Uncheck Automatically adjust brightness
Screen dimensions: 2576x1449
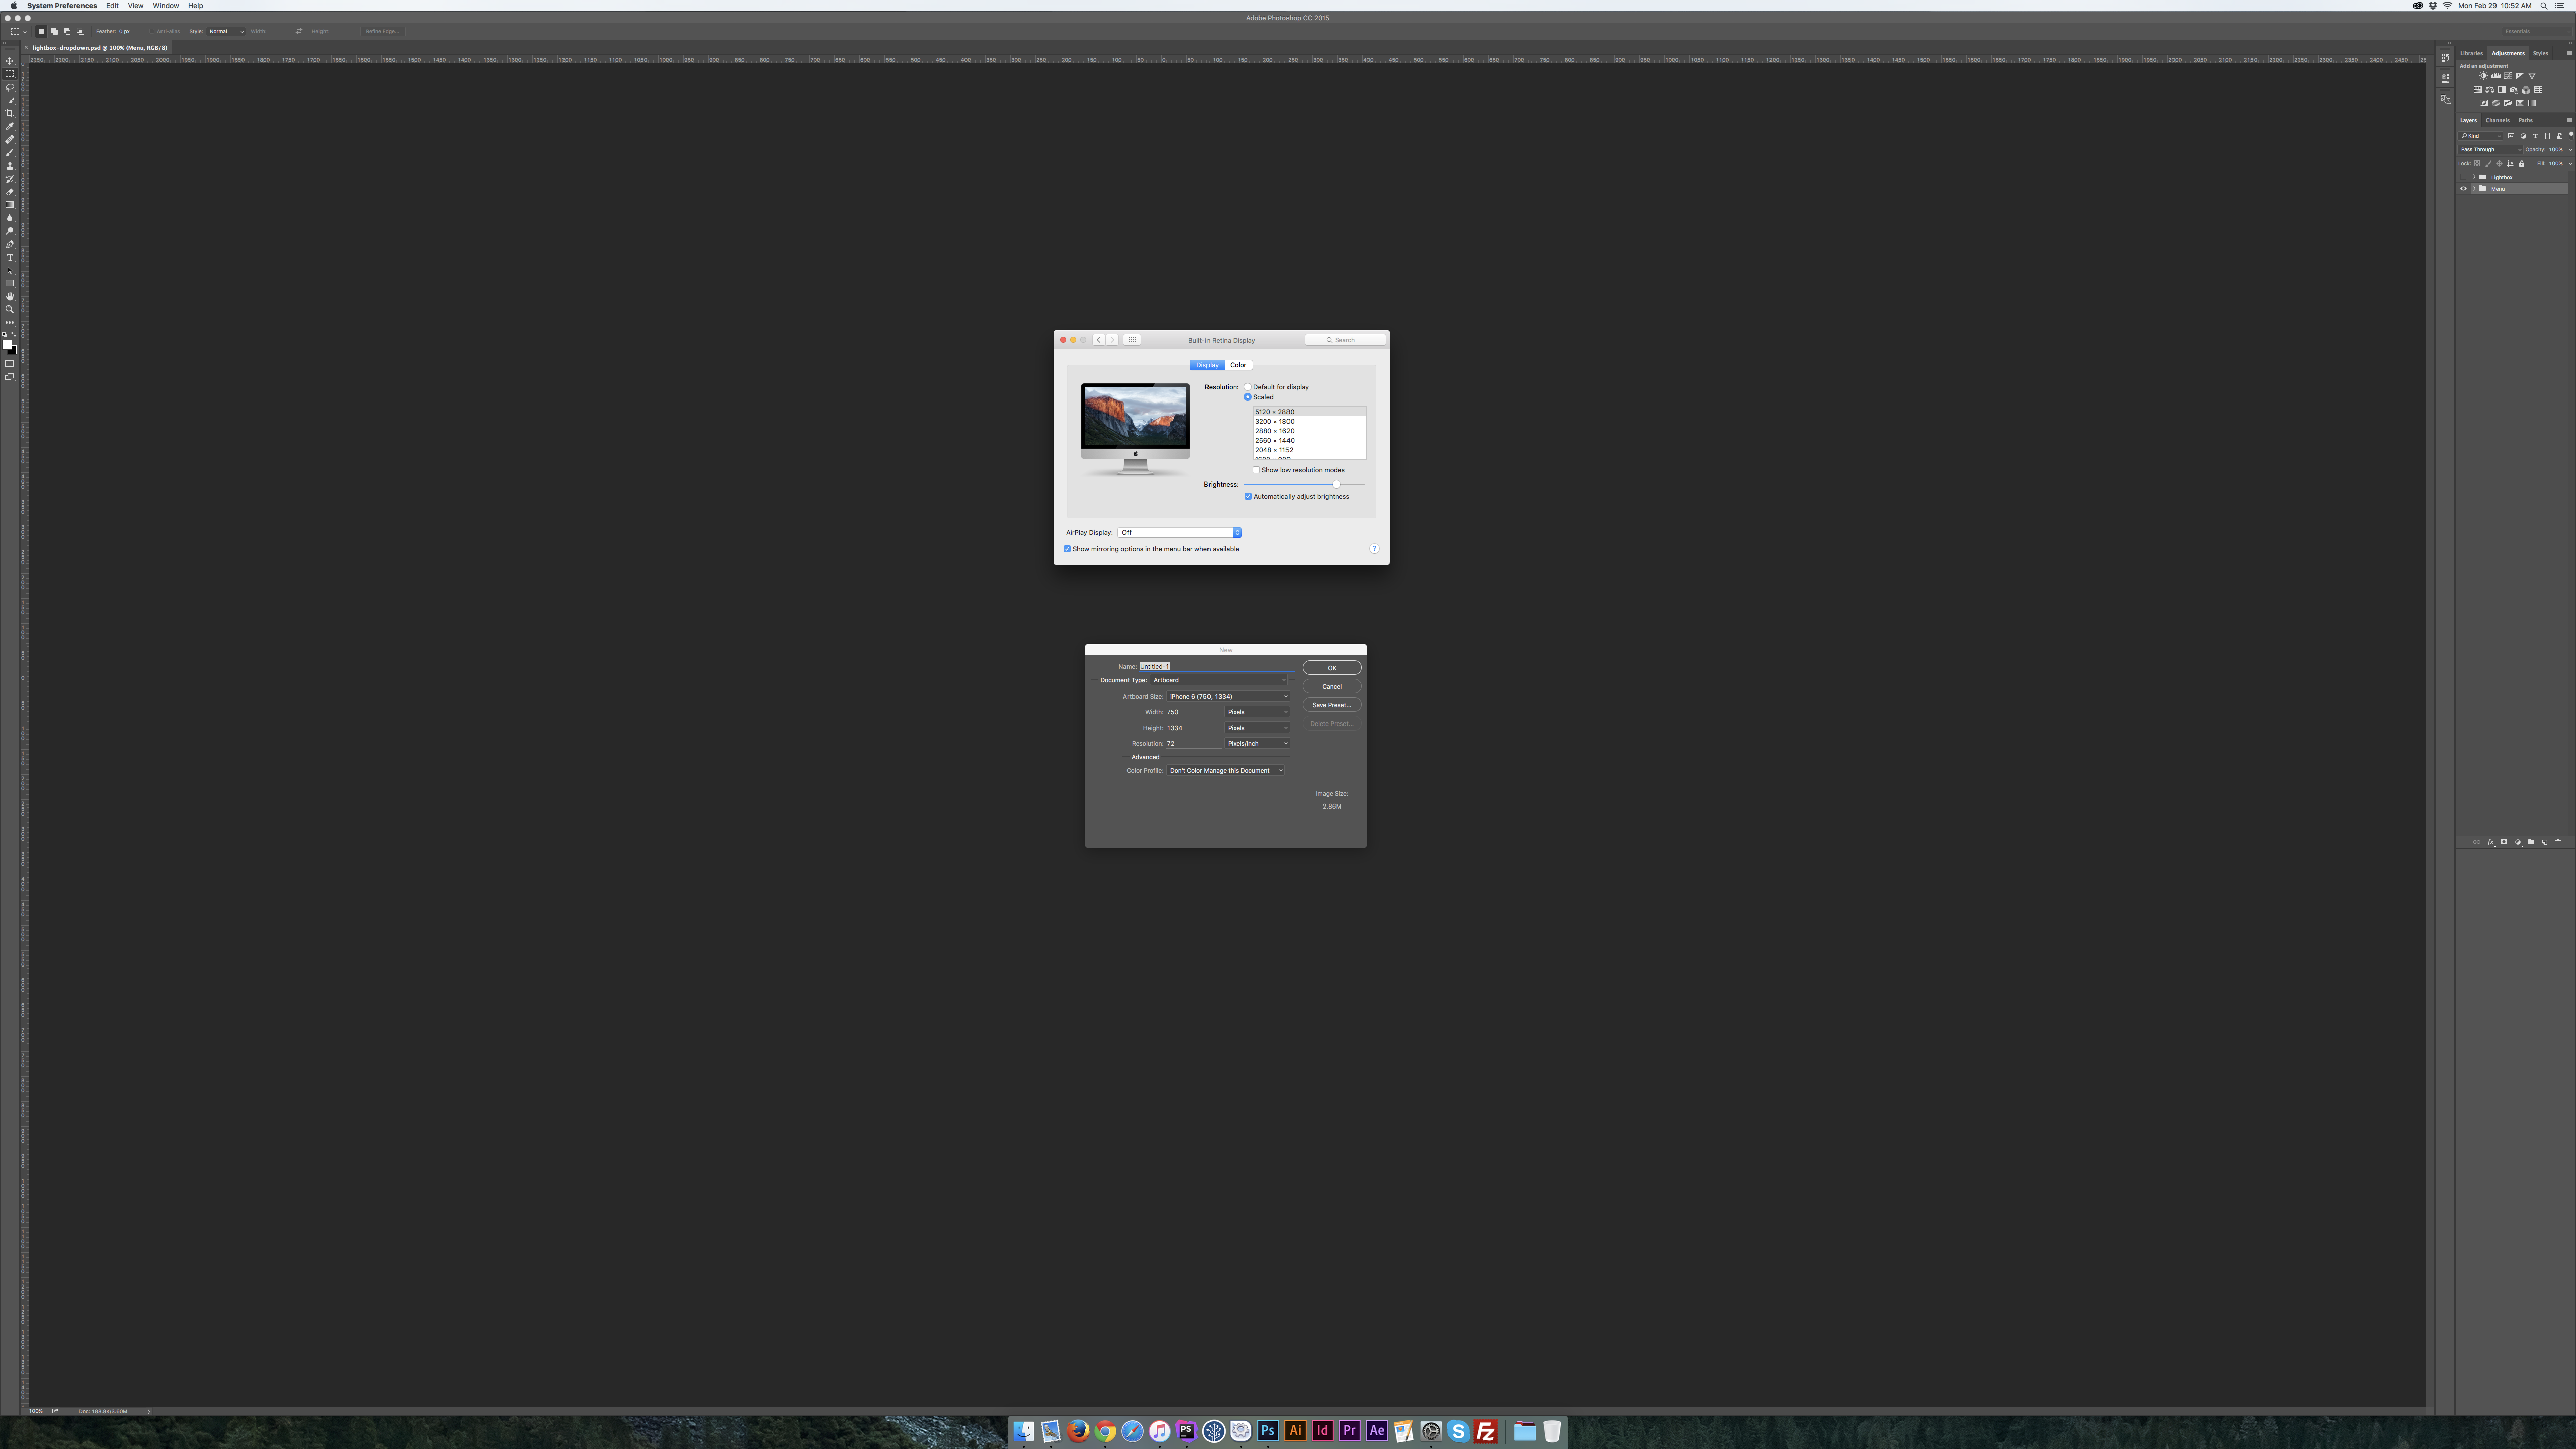1248,496
